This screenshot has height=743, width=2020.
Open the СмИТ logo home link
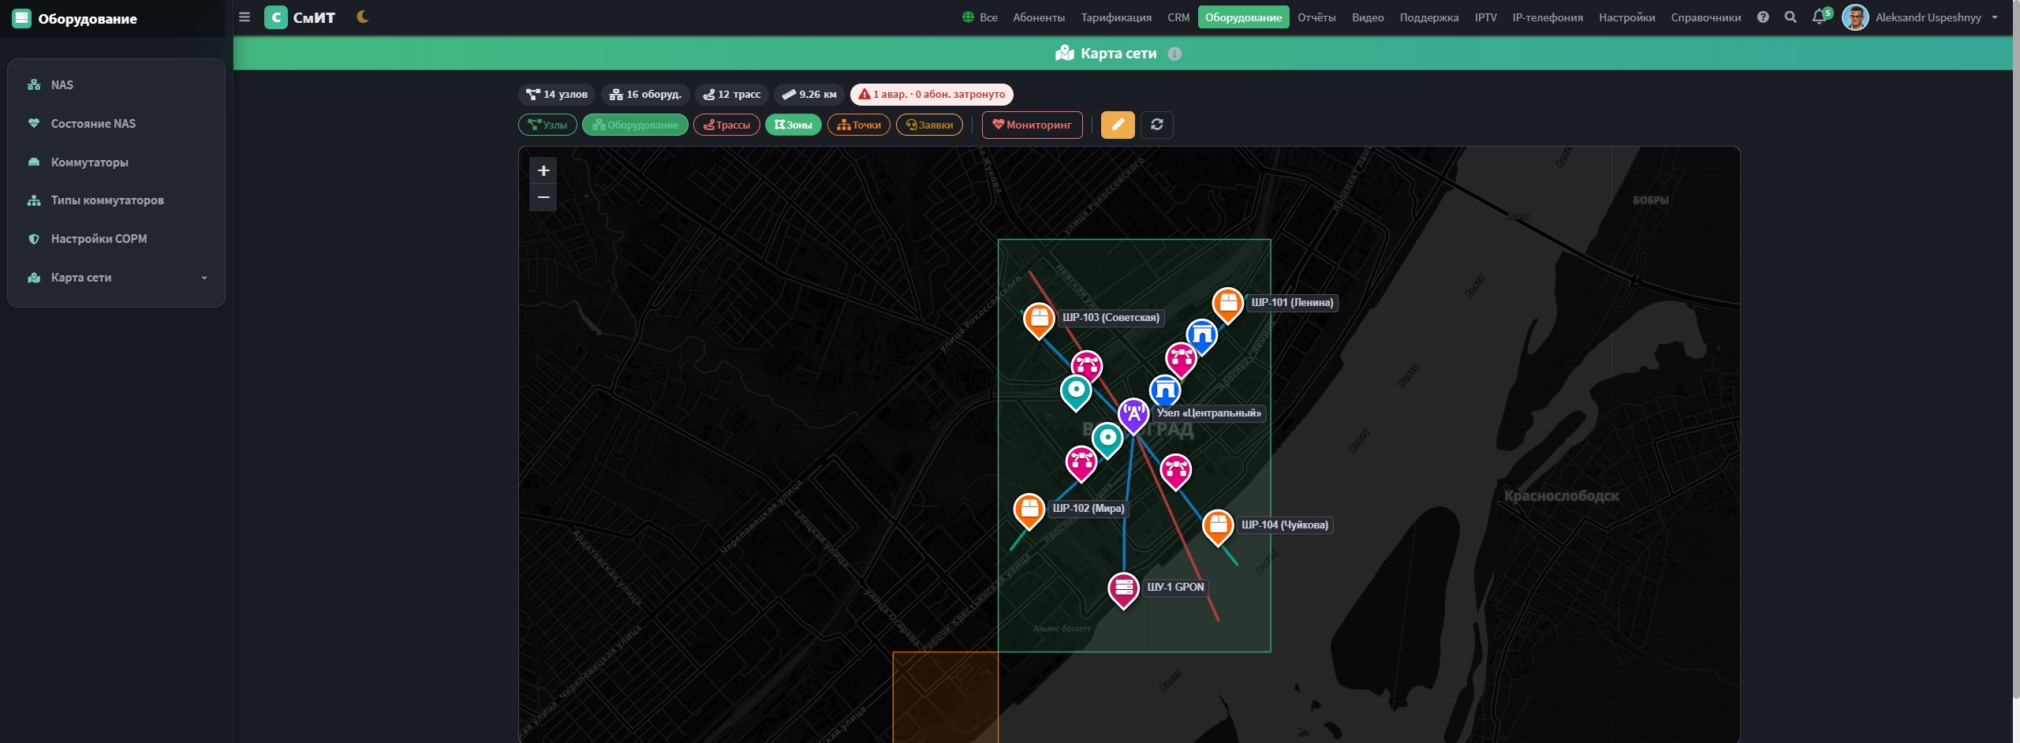(300, 17)
